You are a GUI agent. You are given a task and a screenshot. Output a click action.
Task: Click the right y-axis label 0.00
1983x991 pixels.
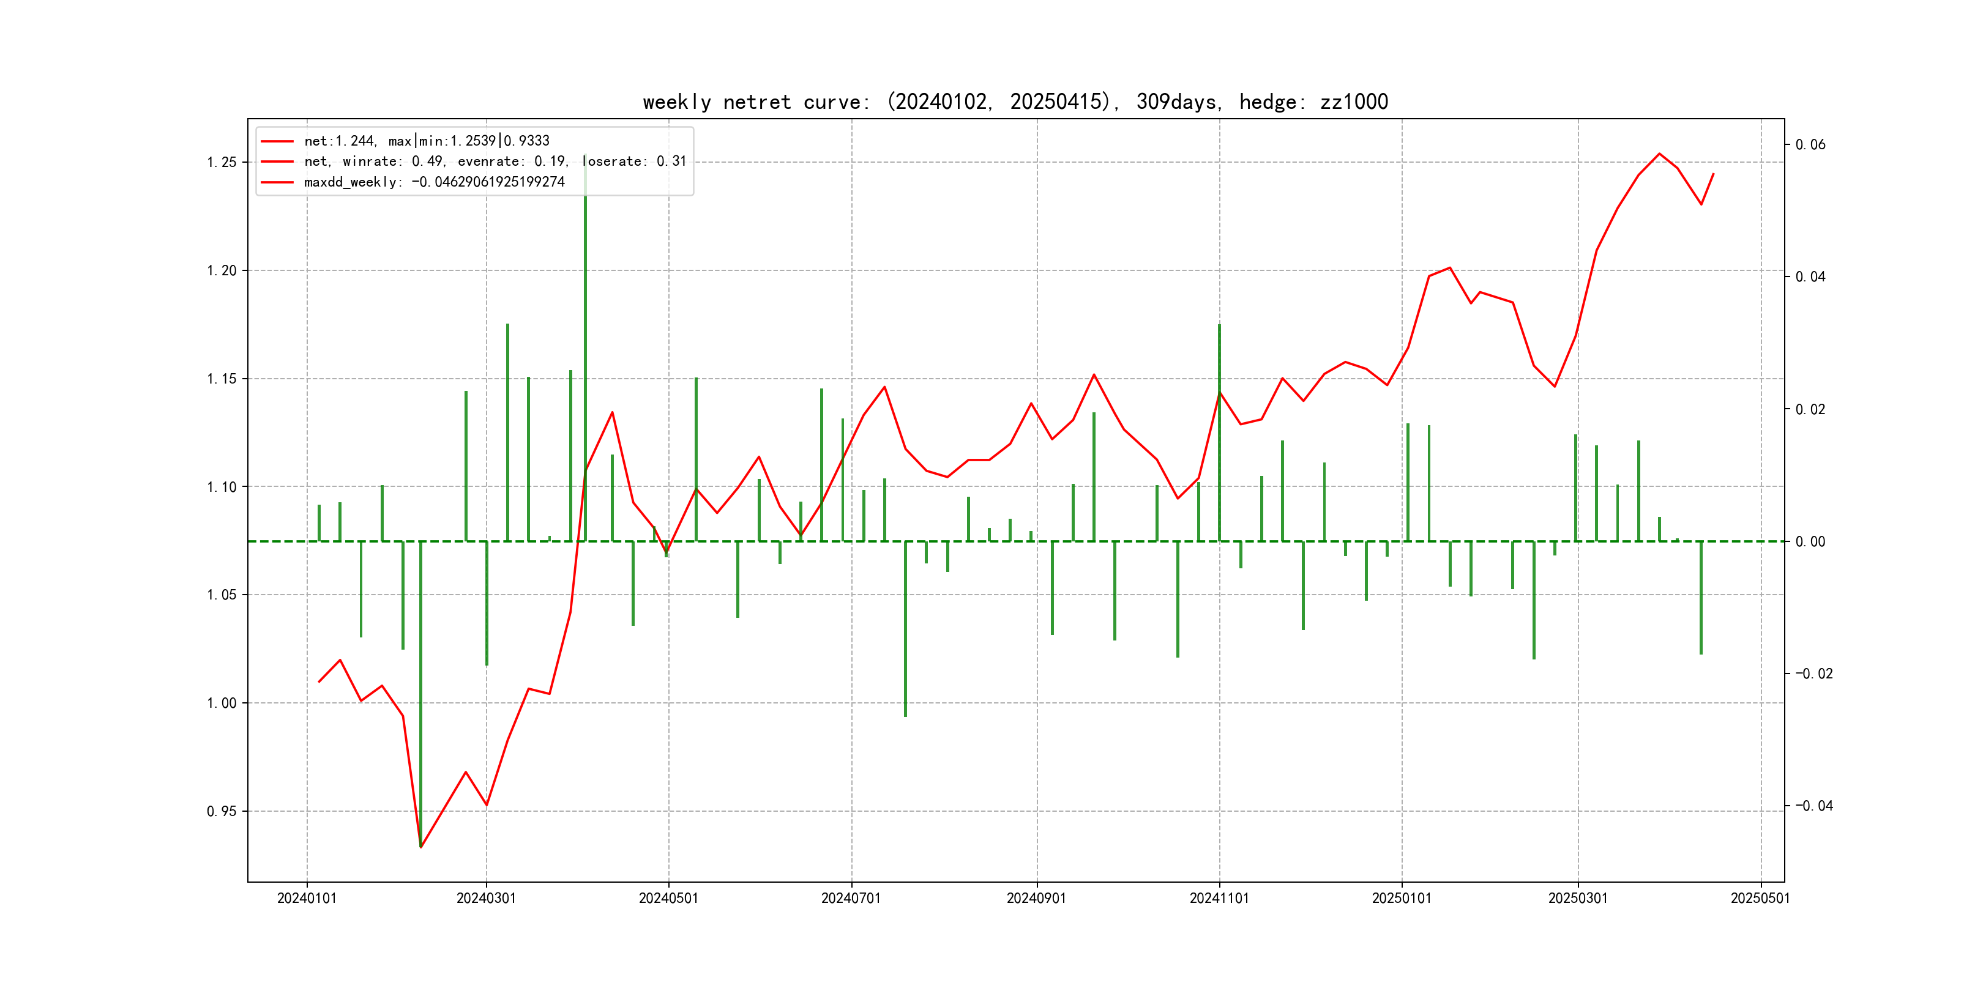[1810, 541]
